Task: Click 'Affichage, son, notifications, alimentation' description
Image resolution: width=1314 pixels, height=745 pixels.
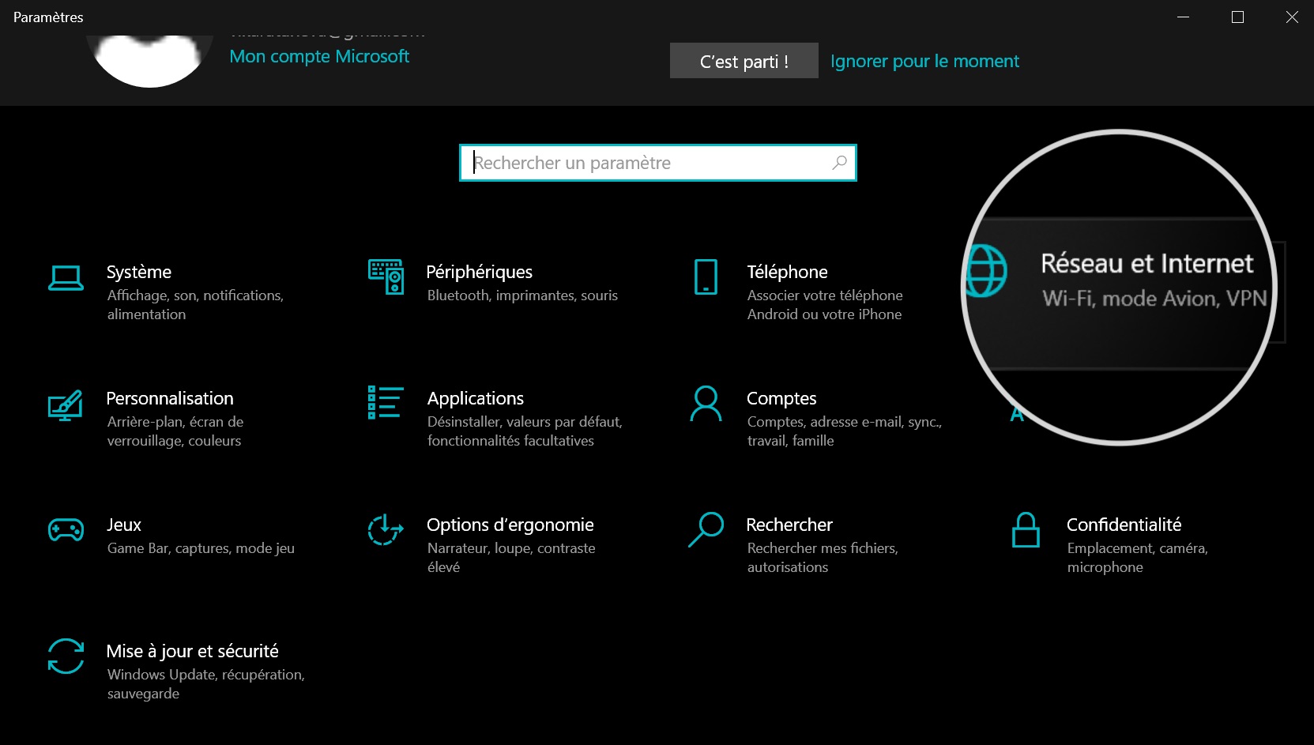Action: point(195,305)
